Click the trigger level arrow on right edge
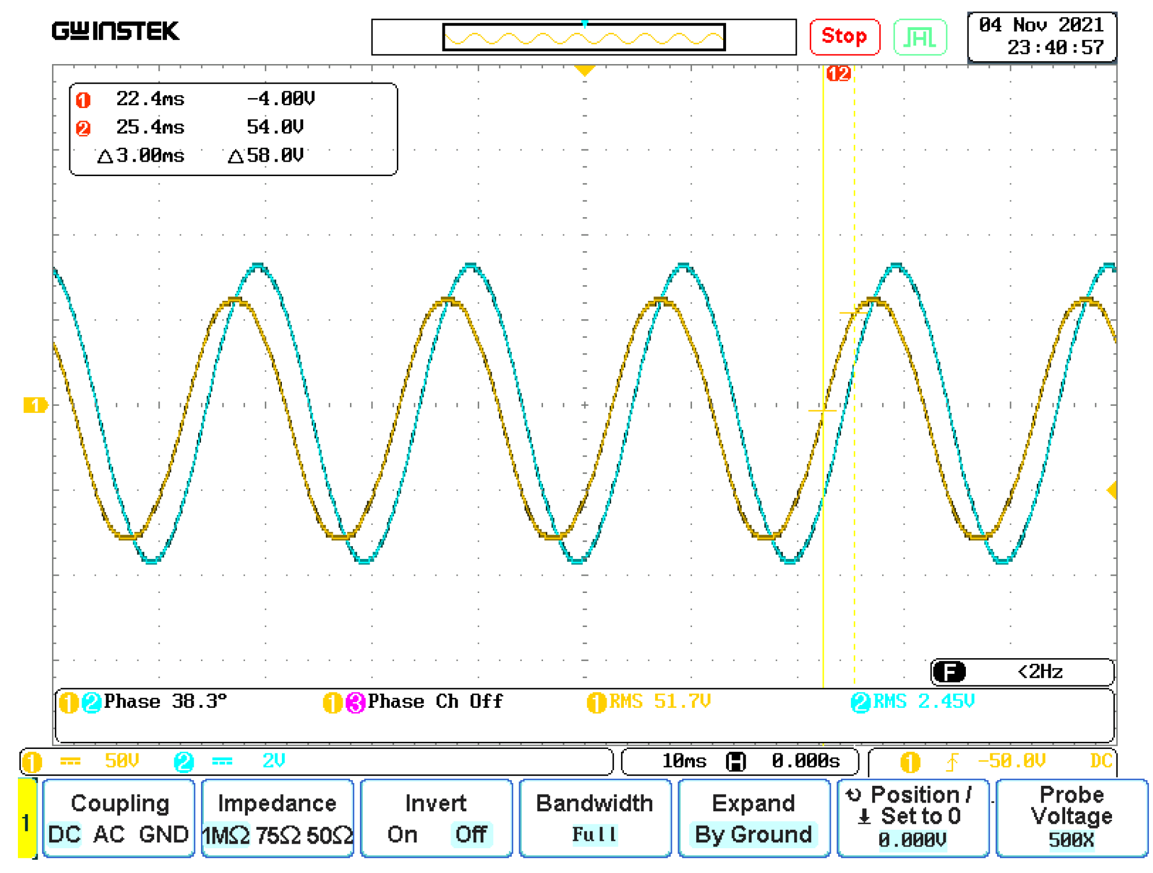 coord(1111,490)
